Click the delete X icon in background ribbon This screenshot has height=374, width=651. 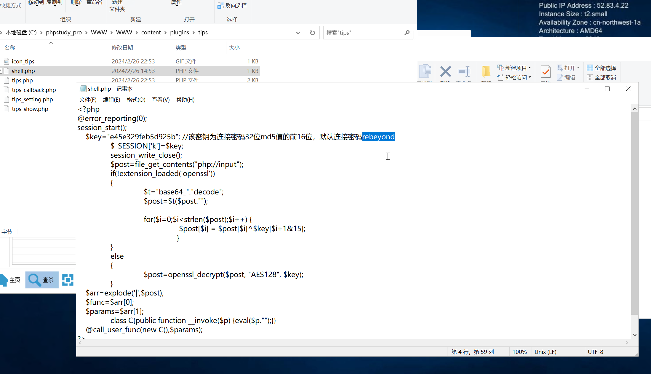click(445, 71)
